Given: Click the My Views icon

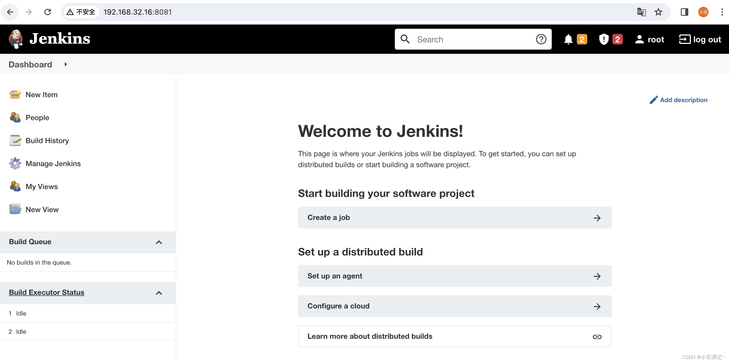Looking at the screenshot, I should point(15,186).
